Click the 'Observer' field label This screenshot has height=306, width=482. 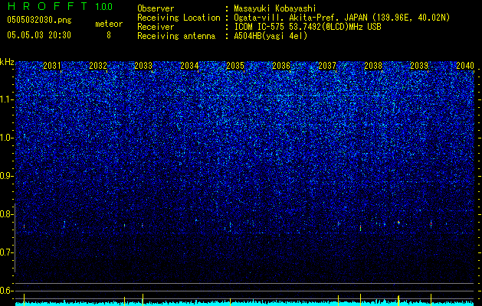click(156, 8)
